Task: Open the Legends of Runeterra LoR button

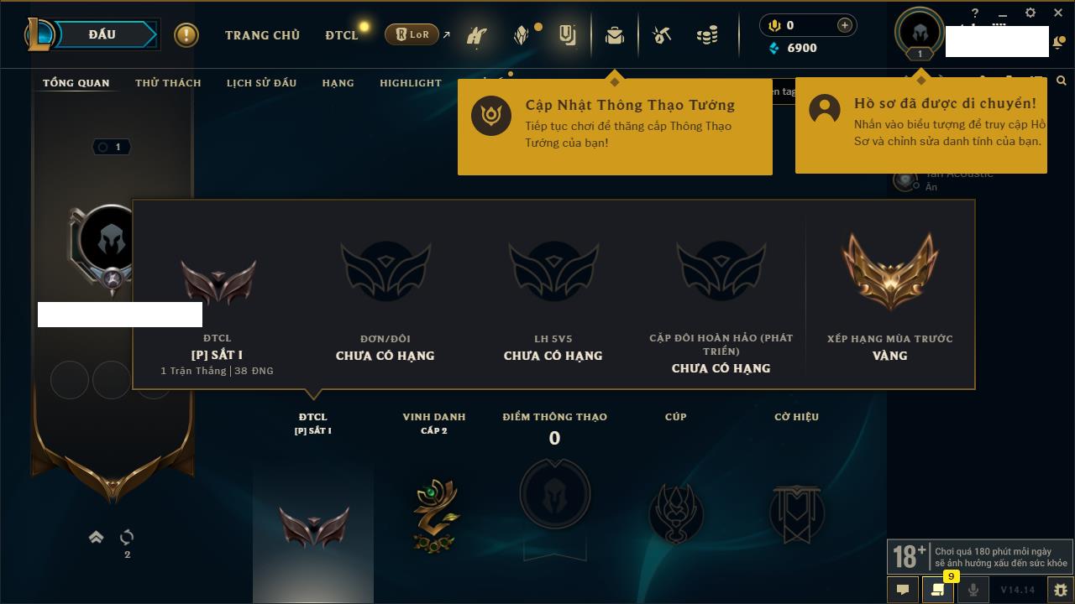Action: tap(412, 34)
